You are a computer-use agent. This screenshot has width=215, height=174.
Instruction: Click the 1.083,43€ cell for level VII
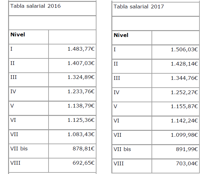click(x=81, y=134)
